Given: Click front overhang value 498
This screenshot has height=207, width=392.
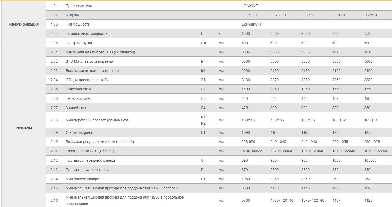Looking at the screenshot, I should 367,98.
